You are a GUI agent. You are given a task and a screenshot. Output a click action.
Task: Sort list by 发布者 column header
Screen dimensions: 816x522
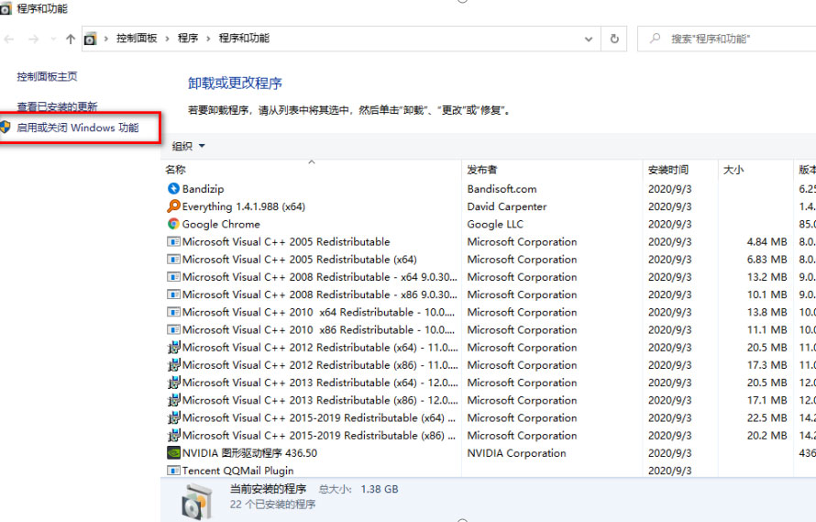pos(482,170)
